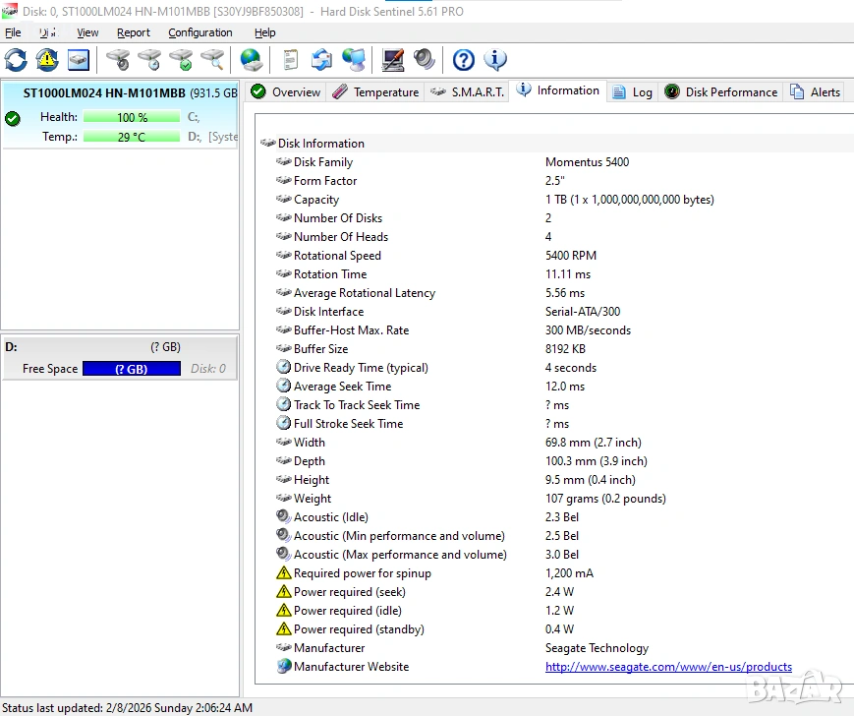Click the globe with disk toolbar icon
854x716 pixels.
click(252, 60)
